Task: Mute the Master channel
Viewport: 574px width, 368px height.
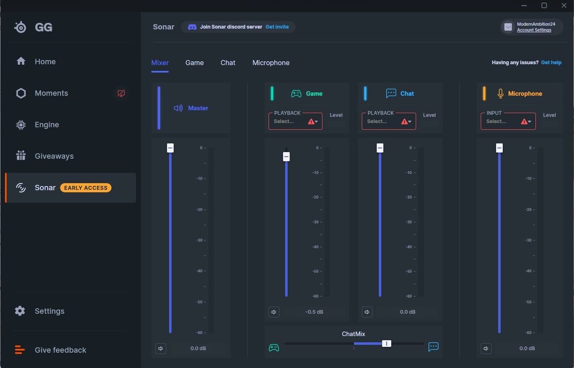Action: 161,348
